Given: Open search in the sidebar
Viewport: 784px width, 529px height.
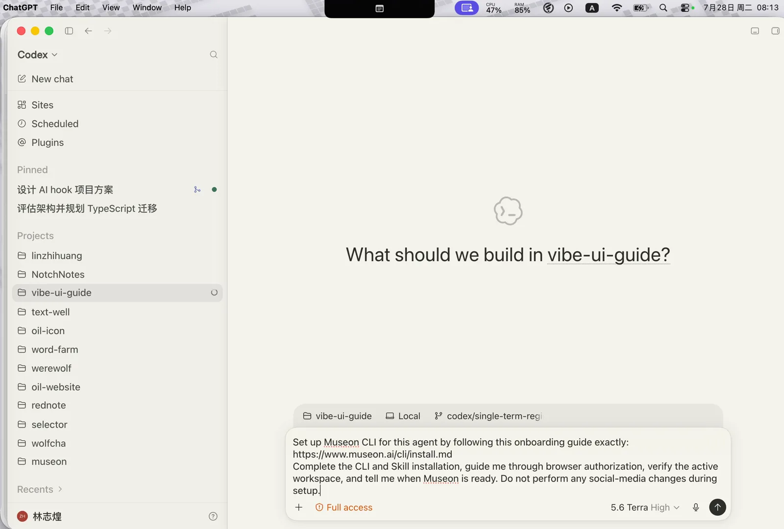Looking at the screenshot, I should pyautogui.click(x=214, y=55).
